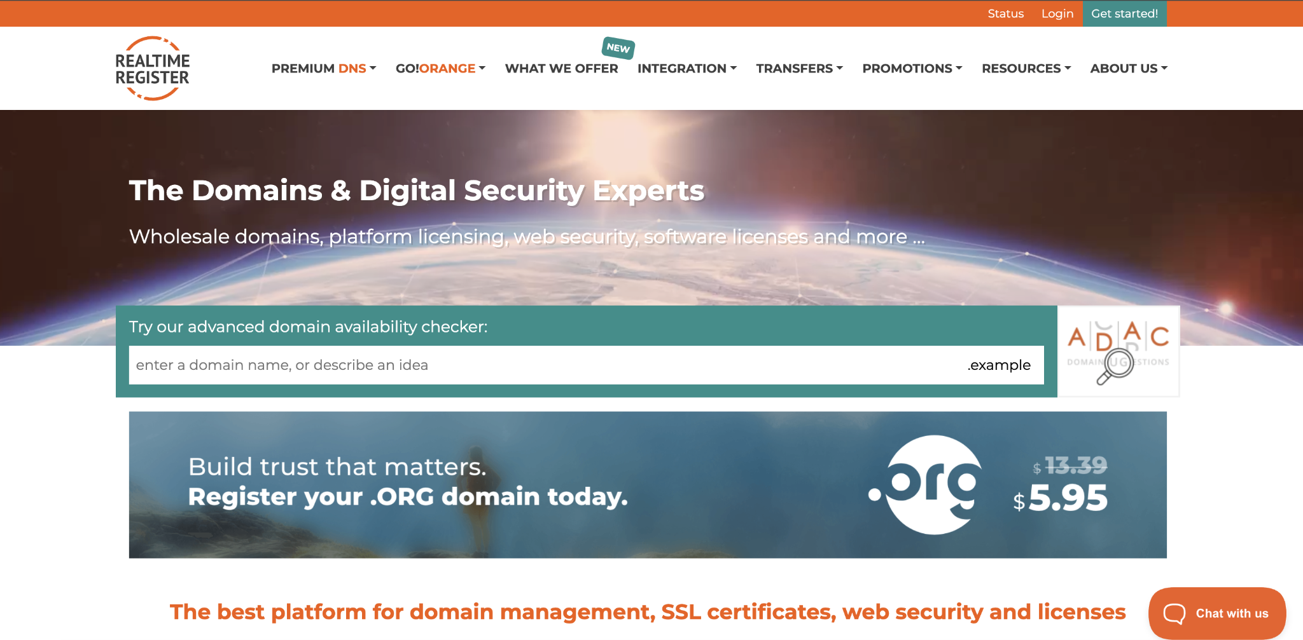Click the Get started! button

coord(1124,13)
